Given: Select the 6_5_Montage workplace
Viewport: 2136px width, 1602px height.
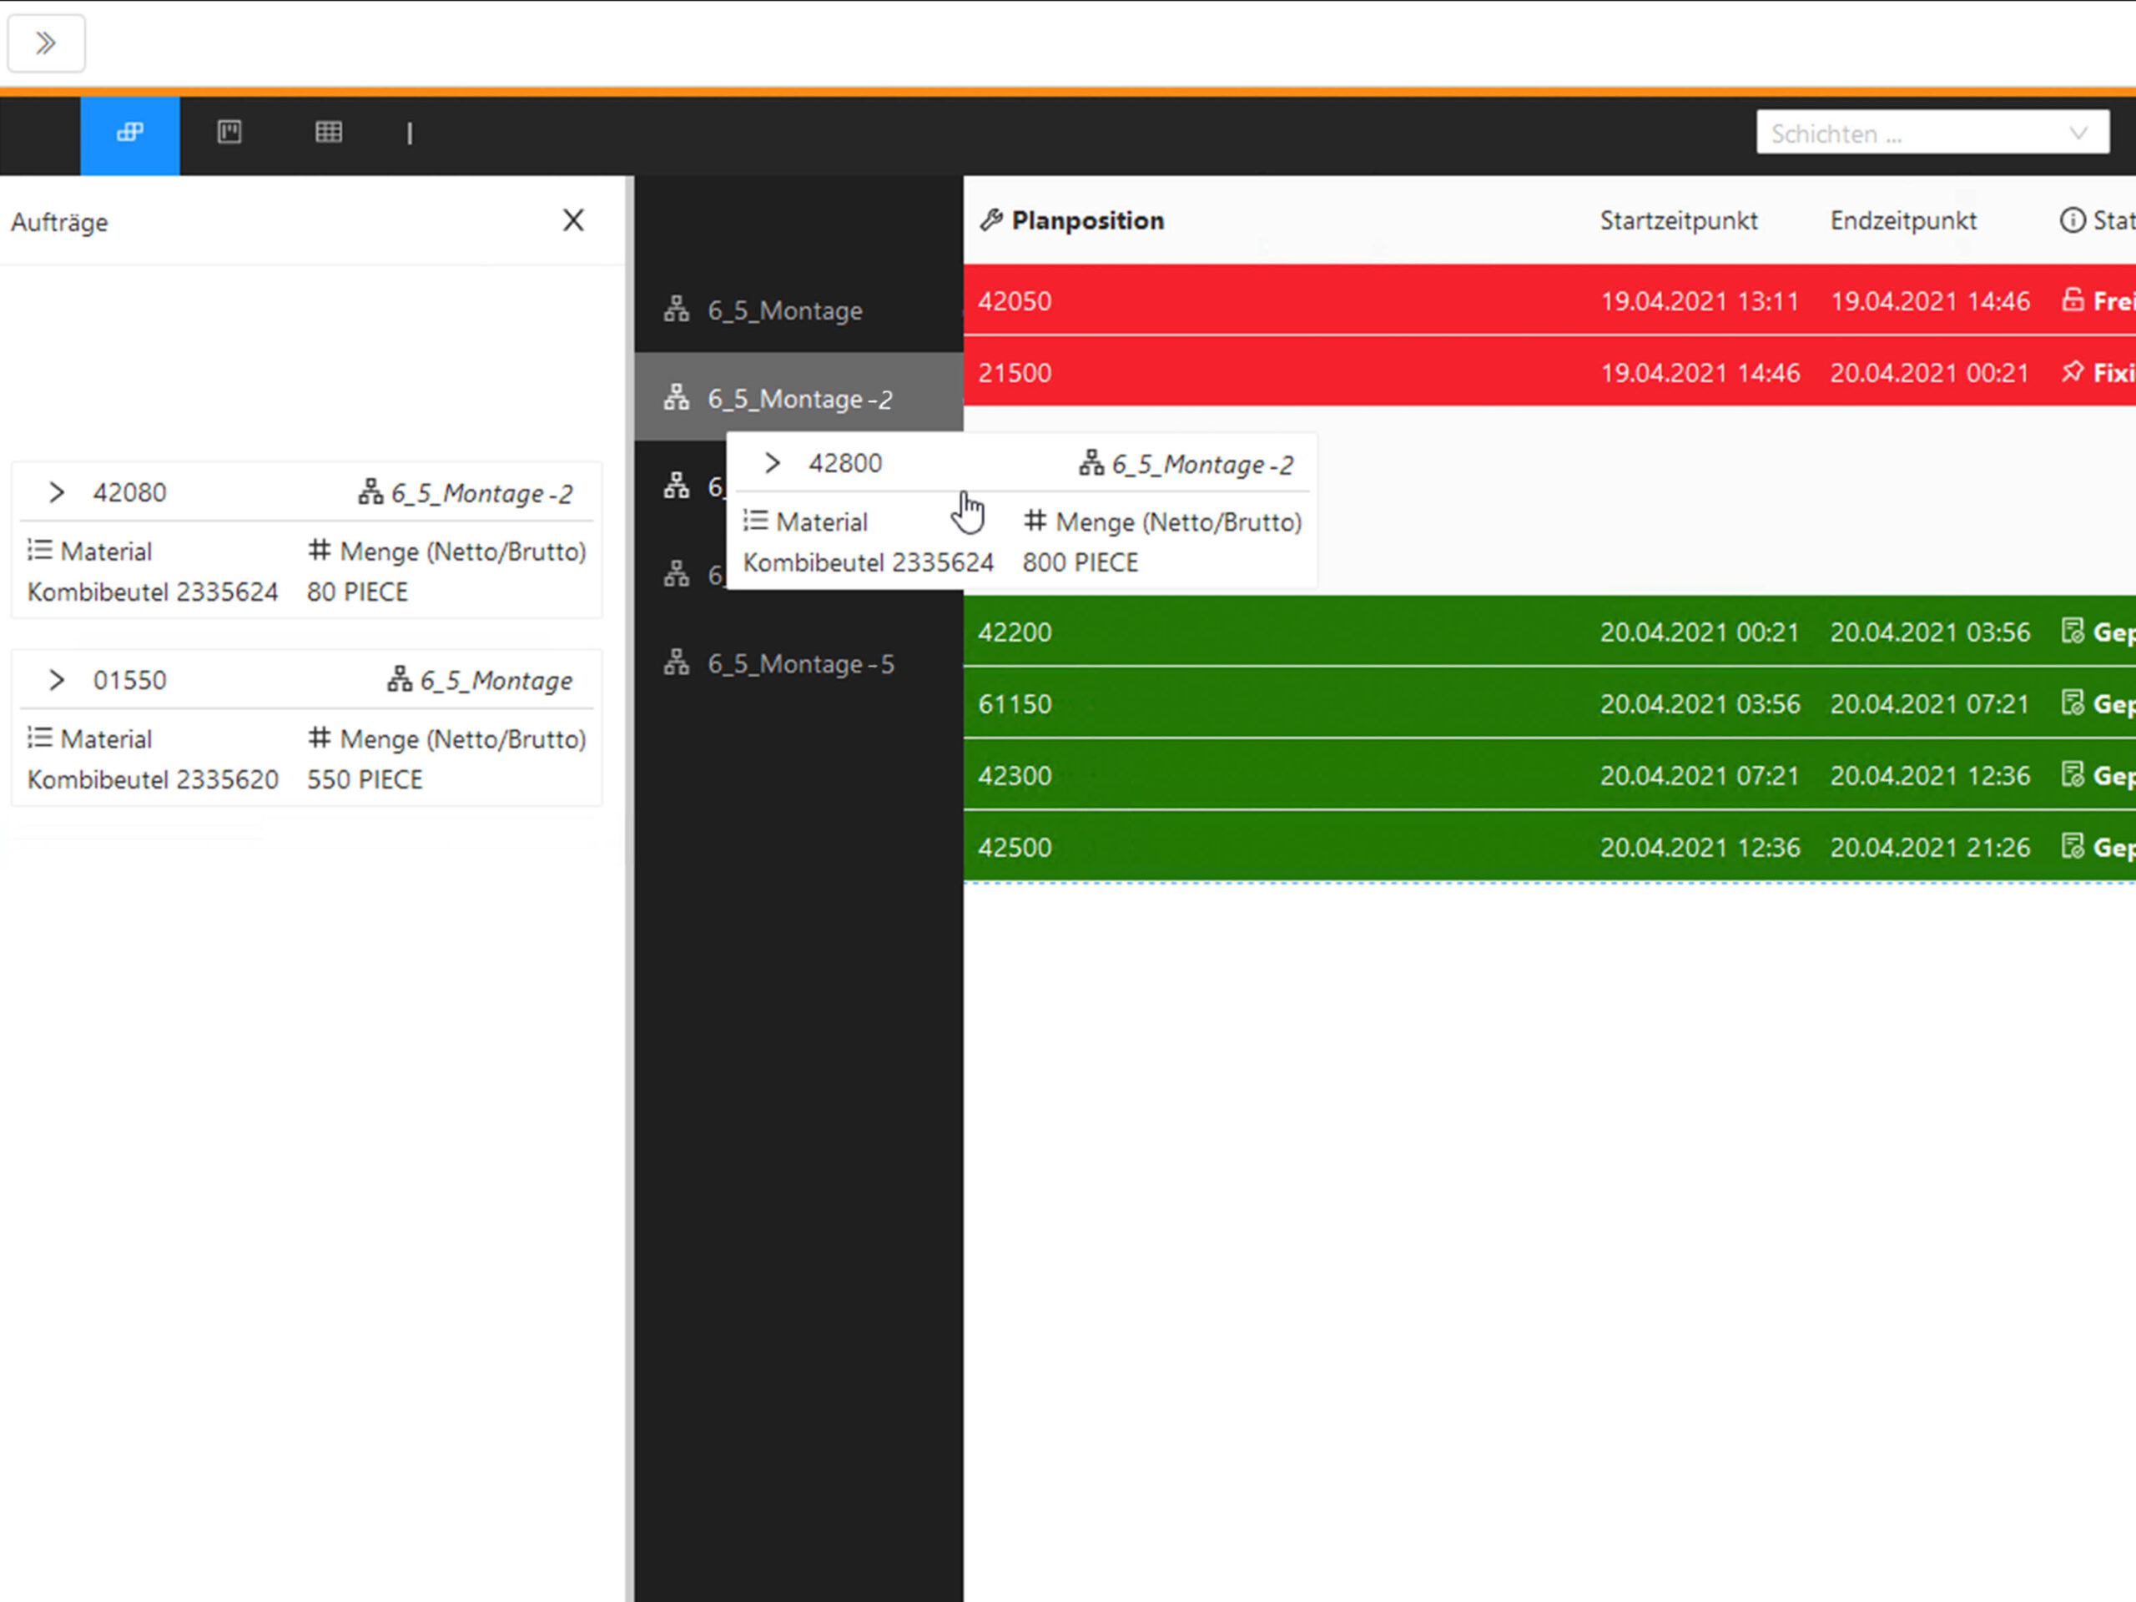Looking at the screenshot, I should coord(784,311).
